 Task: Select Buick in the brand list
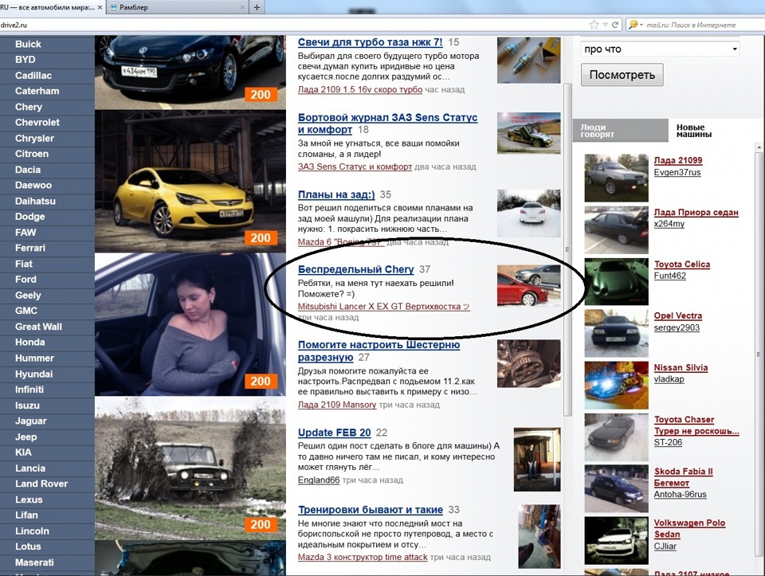(29, 44)
